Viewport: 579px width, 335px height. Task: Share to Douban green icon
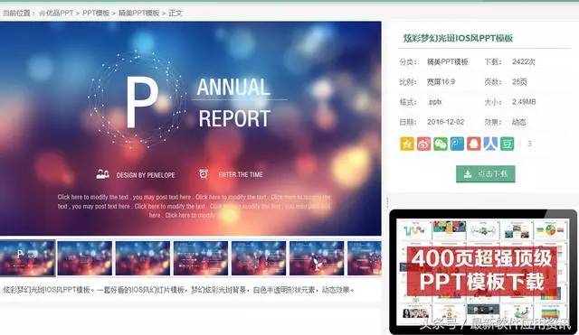(507, 144)
